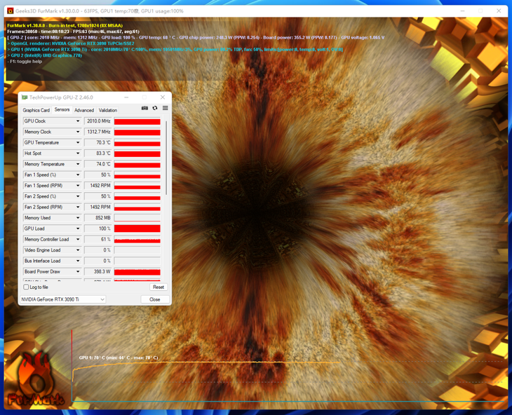Image resolution: width=512 pixels, height=415 pixels.
Task: Switch to the Graphics Card tab
Action: click(36, 110)
